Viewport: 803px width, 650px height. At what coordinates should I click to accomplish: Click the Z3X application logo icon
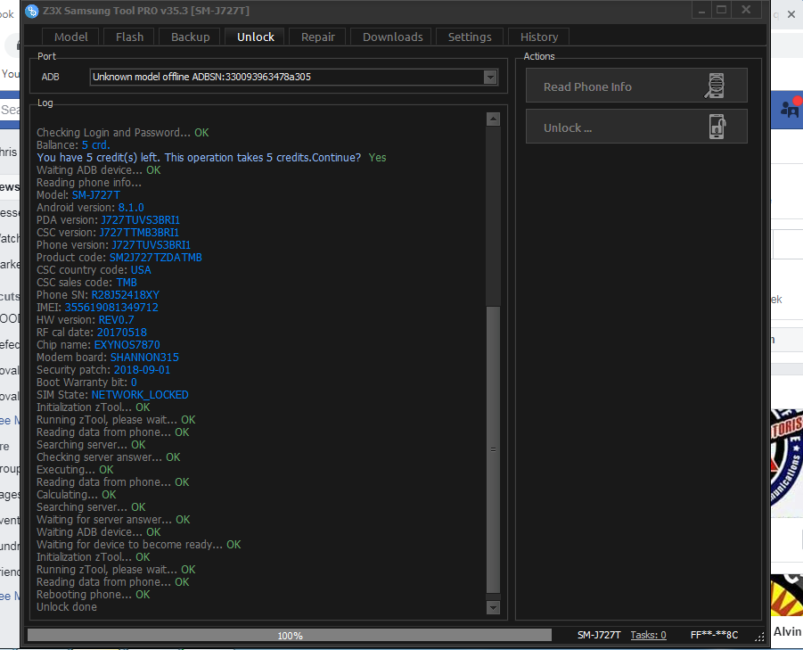pyautogui.click(x=31, y=11)
